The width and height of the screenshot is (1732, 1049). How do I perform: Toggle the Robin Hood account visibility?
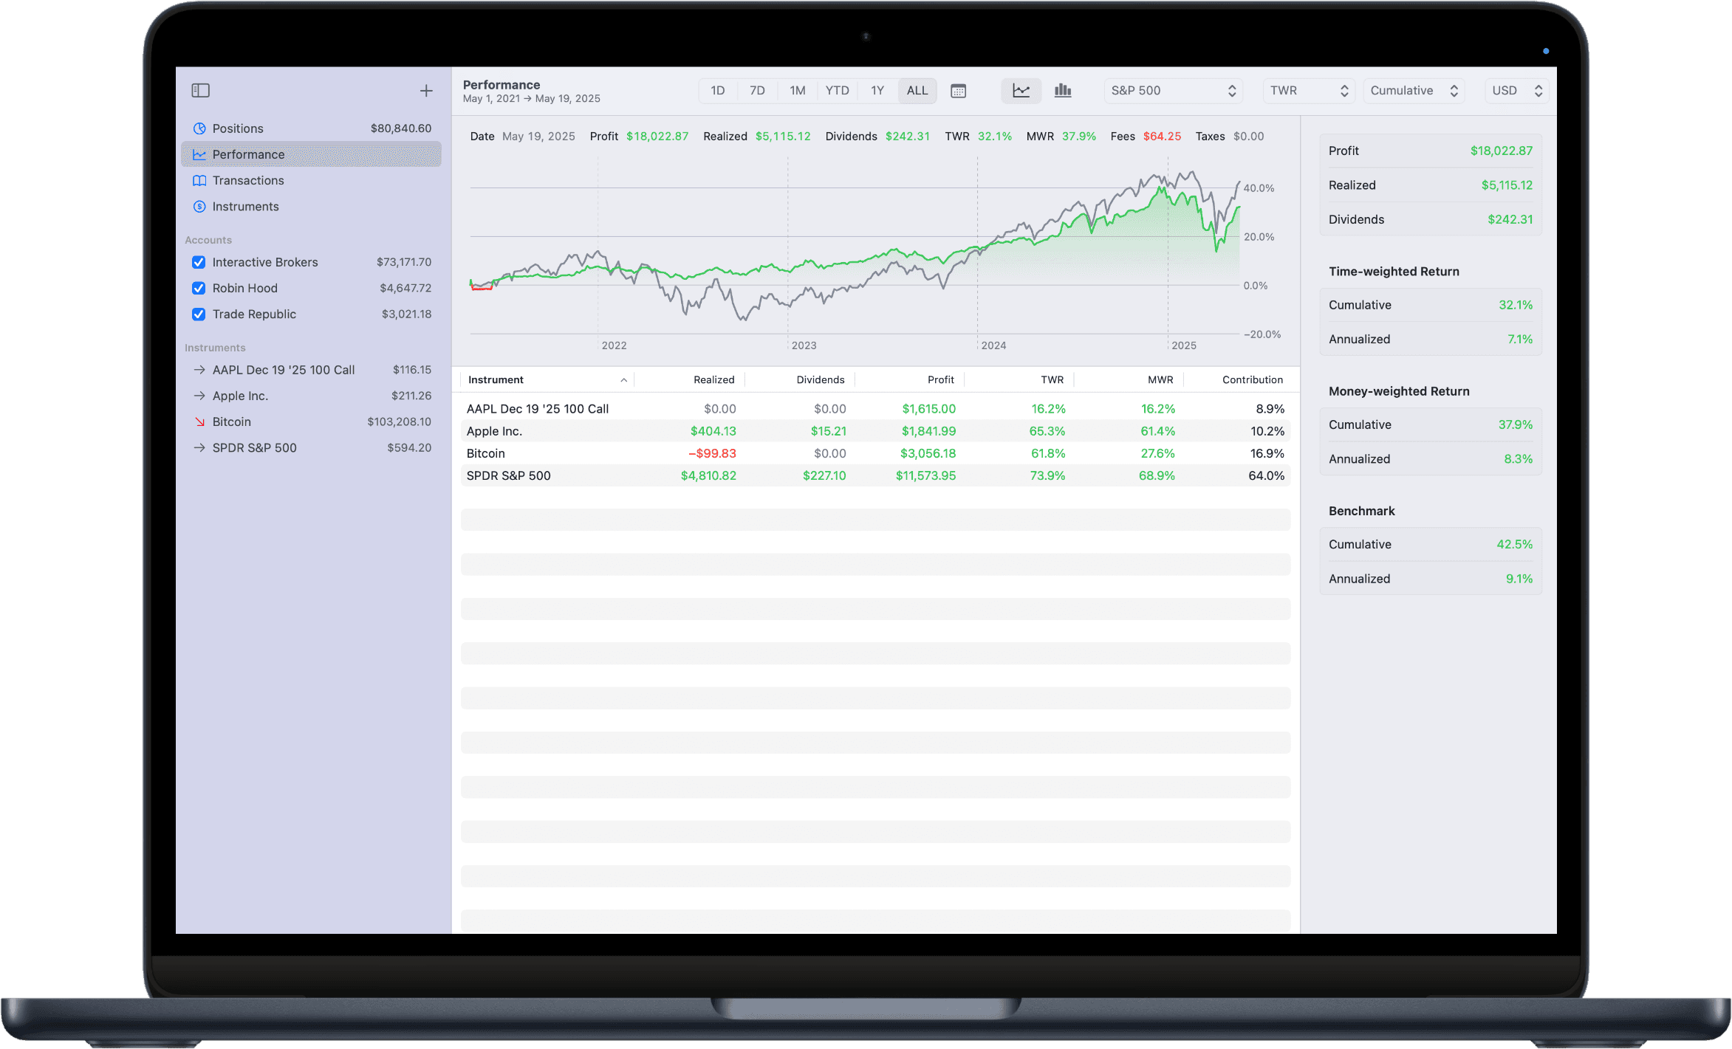(199, 288)
